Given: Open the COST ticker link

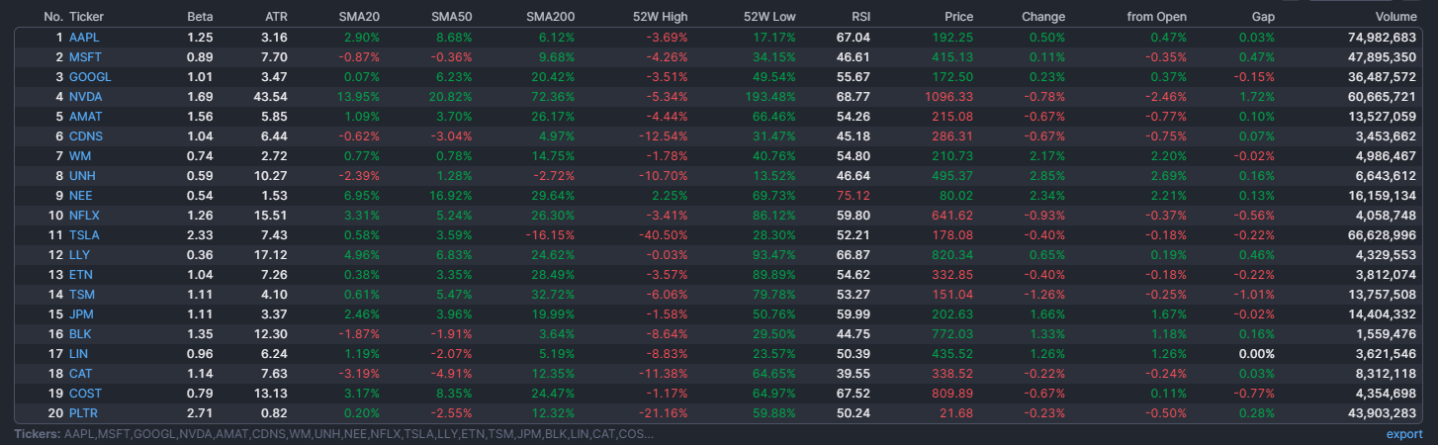Looking at the screenshot, I should pyautogui.click(x=85, y=393).
